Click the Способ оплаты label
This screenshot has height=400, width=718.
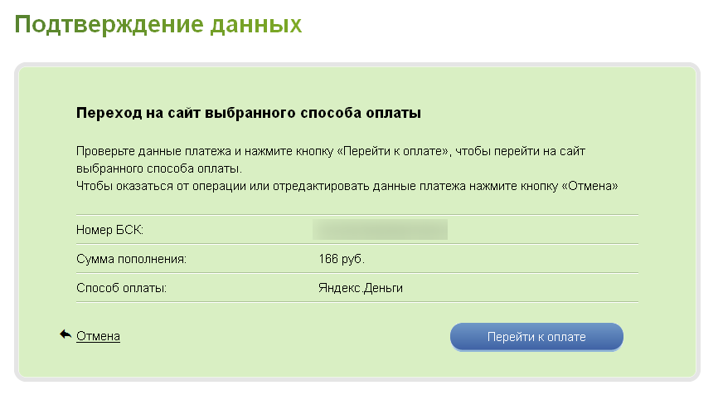121,288
